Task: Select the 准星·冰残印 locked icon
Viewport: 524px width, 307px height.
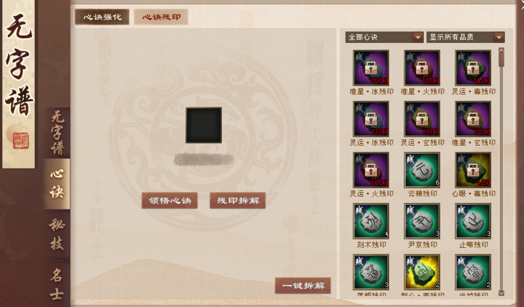Action: click(371, 68)
